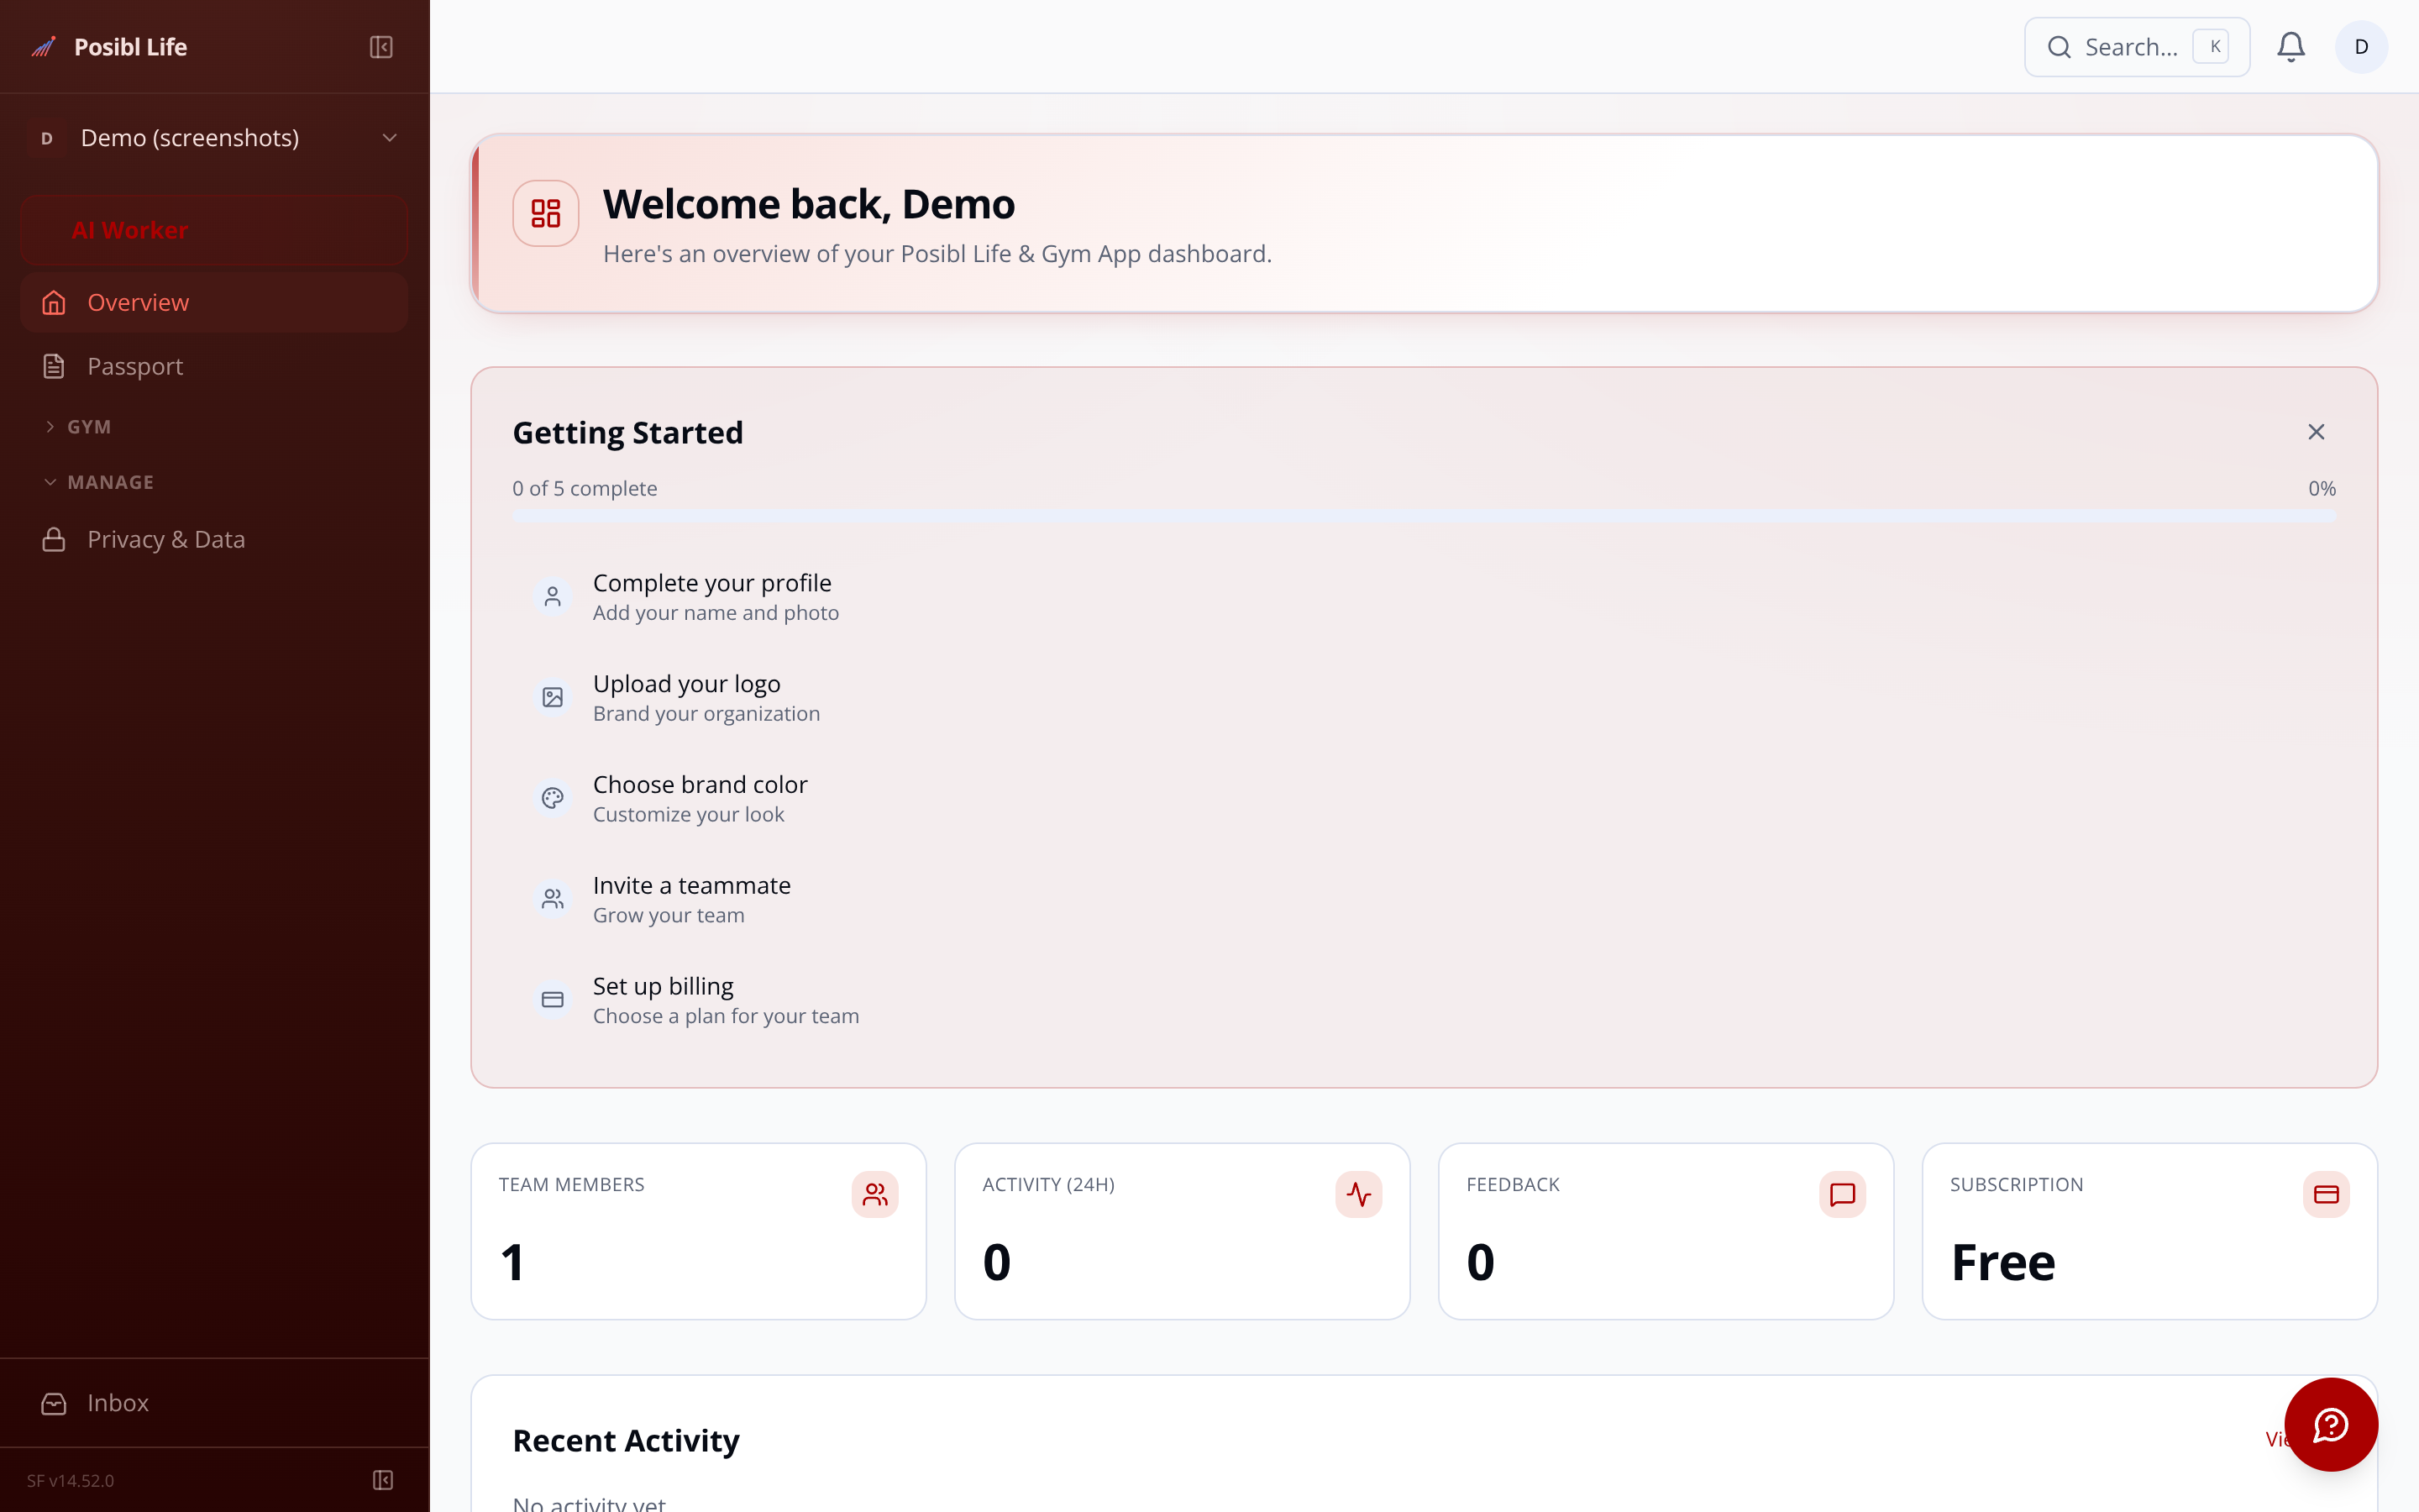Click the Privacy & Data lock icon
Image resolution: width=2419 pixels, height=1512 pixels.
pyautogui.click(x=54, y=539)
